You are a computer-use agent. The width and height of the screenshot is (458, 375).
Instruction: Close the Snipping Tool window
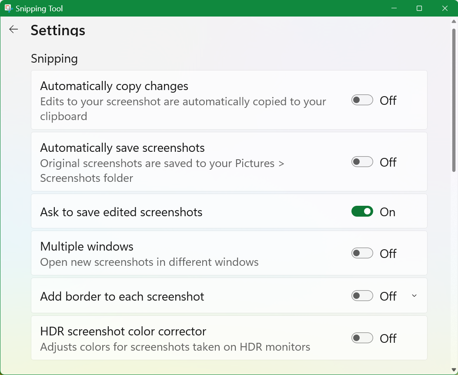445,8
